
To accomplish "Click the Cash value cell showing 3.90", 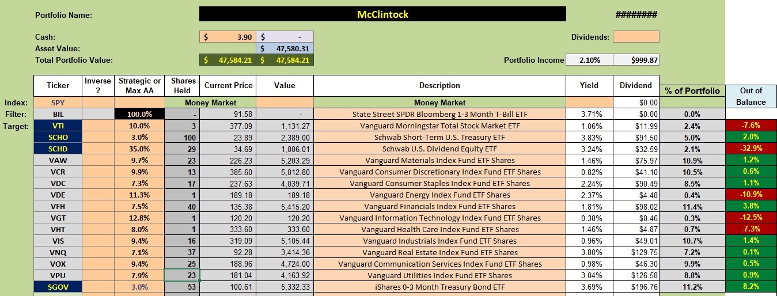I will pos(228,37).
